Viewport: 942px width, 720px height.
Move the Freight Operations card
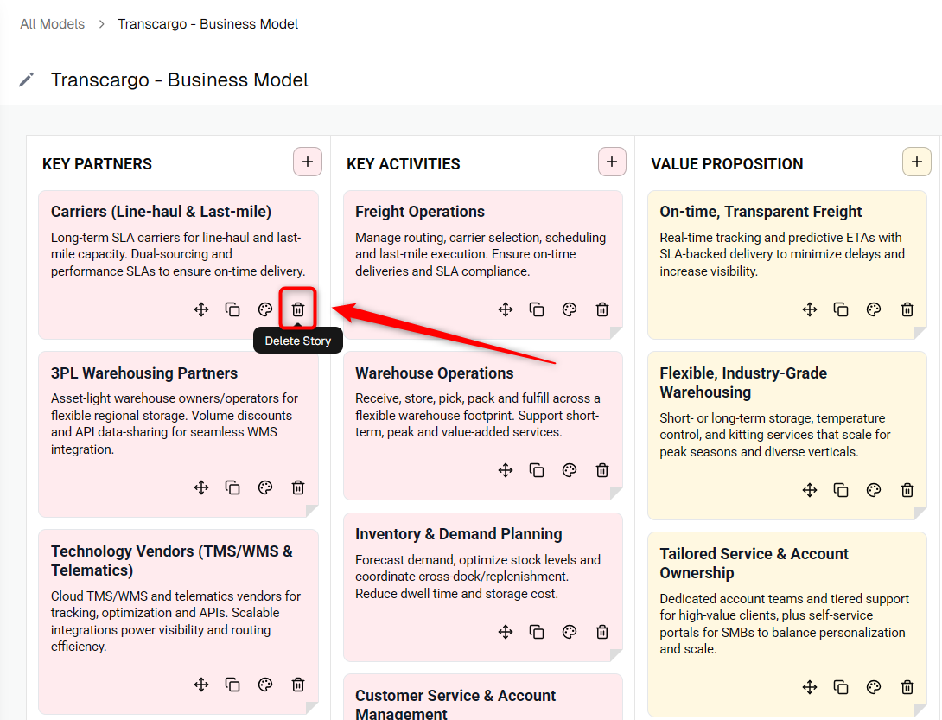506,309
